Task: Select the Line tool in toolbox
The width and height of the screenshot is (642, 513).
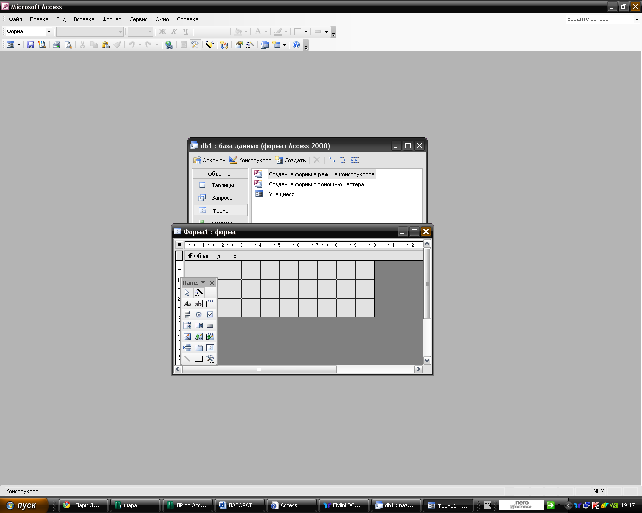Action: tap(187, 359)
